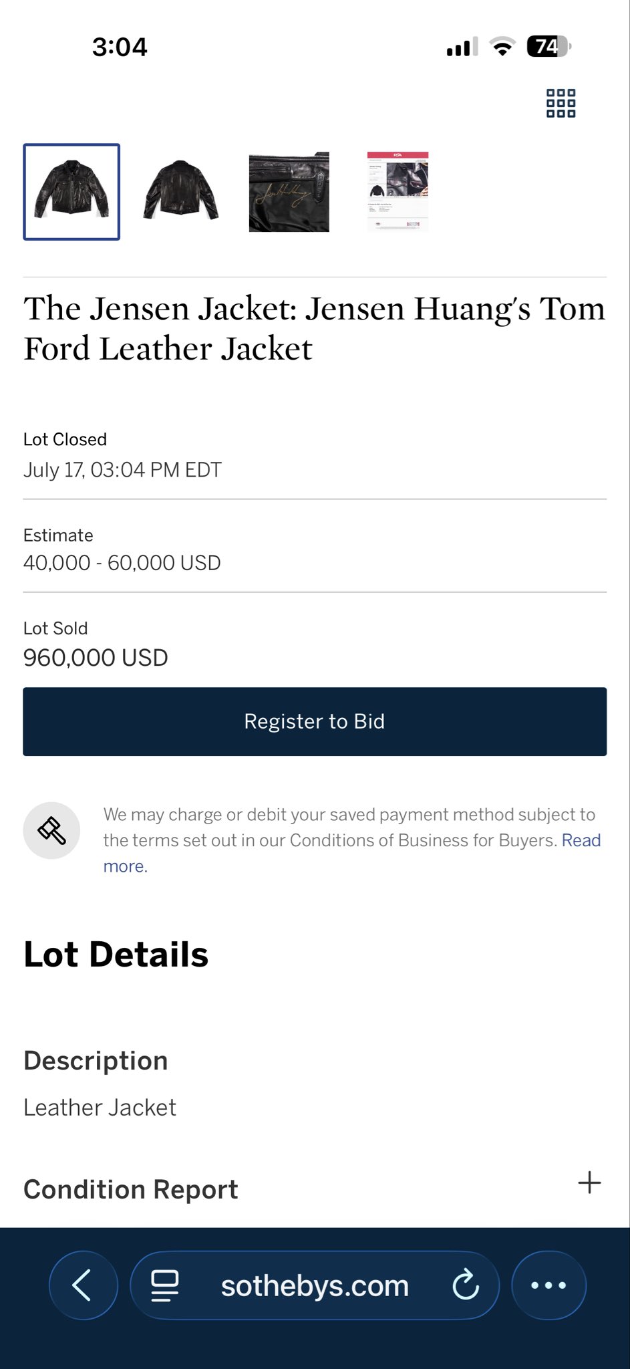Tap the page reader icon in address bar
Image resolution: width=630 pixels, height=1369 pixels.
click(164, 1285)
